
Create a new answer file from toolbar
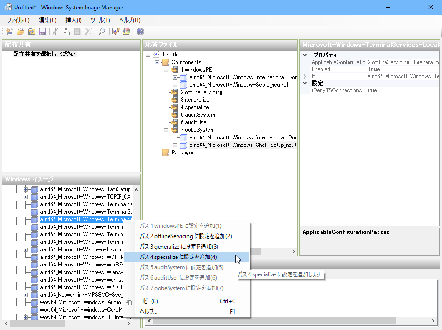coord(9,32)
